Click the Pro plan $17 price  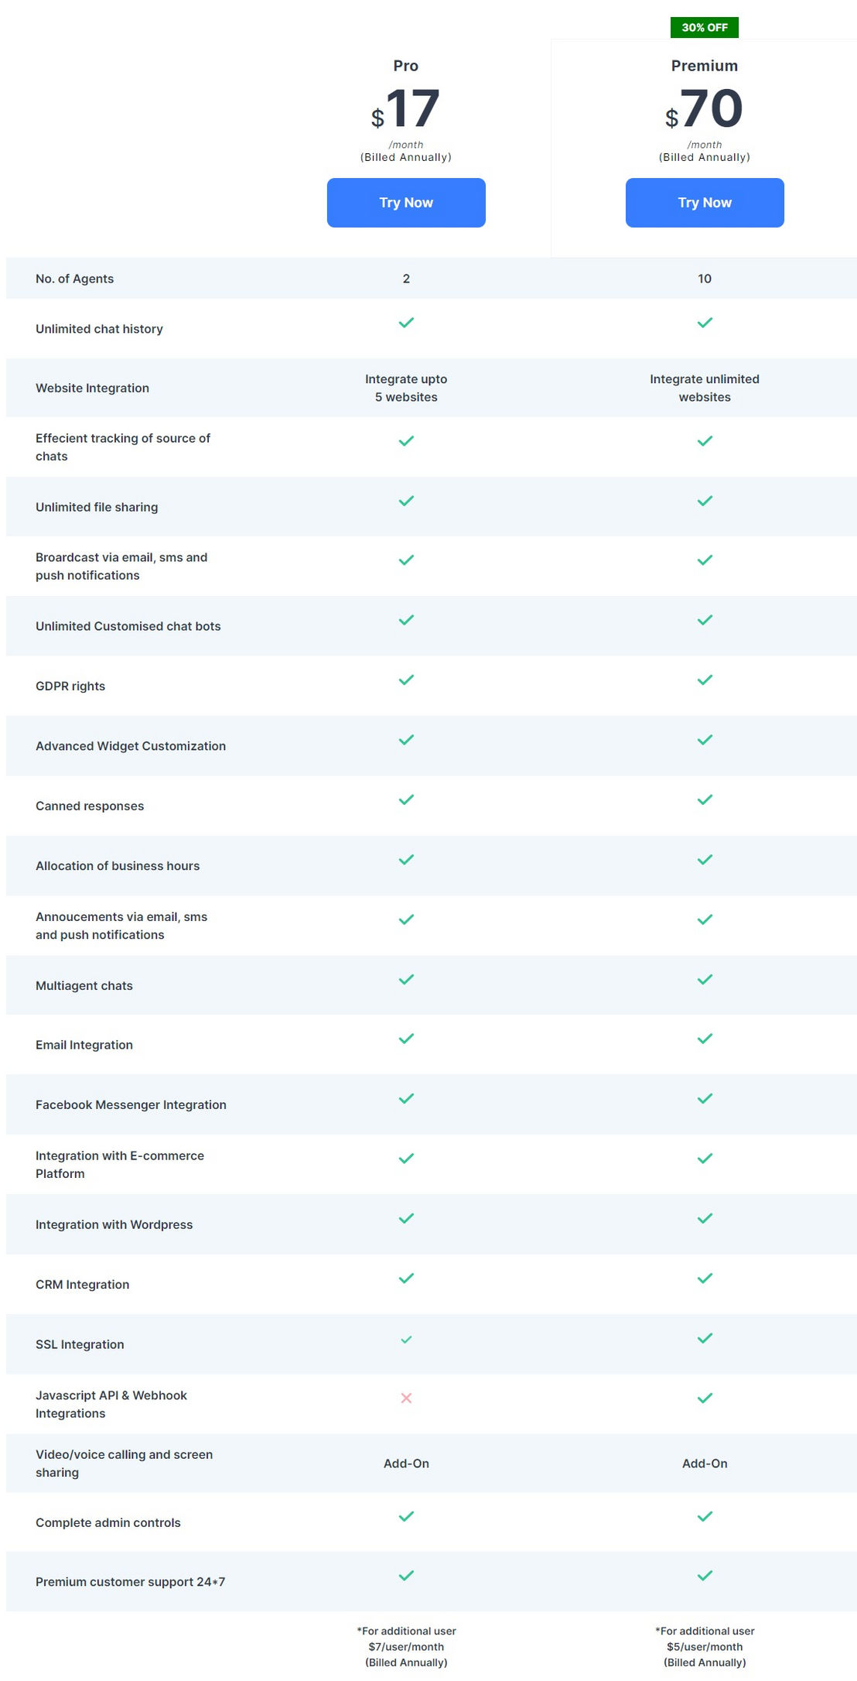click(405, 109)
